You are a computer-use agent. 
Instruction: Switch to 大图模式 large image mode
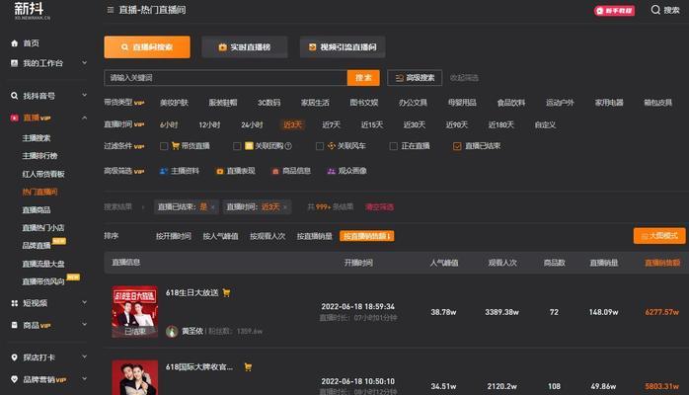(x=659, y=236)
